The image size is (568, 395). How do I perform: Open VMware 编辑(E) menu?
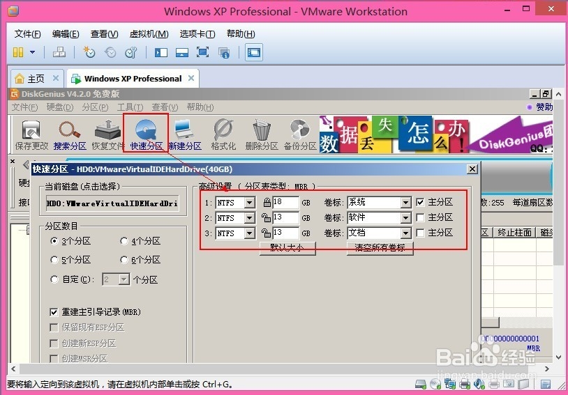(66, 34)
